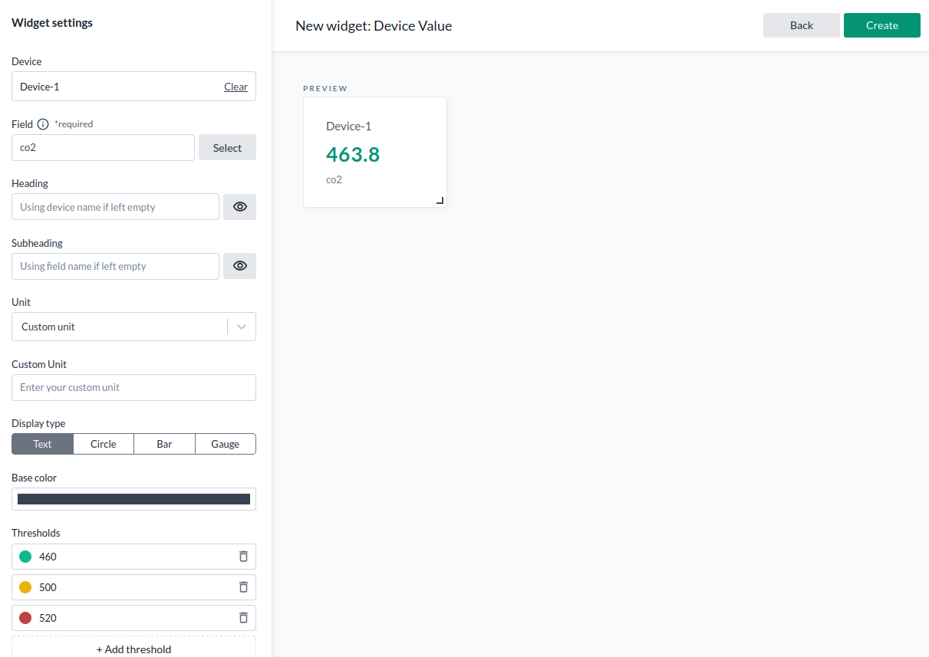Switch display type to Gauge
The image size is (929, 657).
[225, 443]
